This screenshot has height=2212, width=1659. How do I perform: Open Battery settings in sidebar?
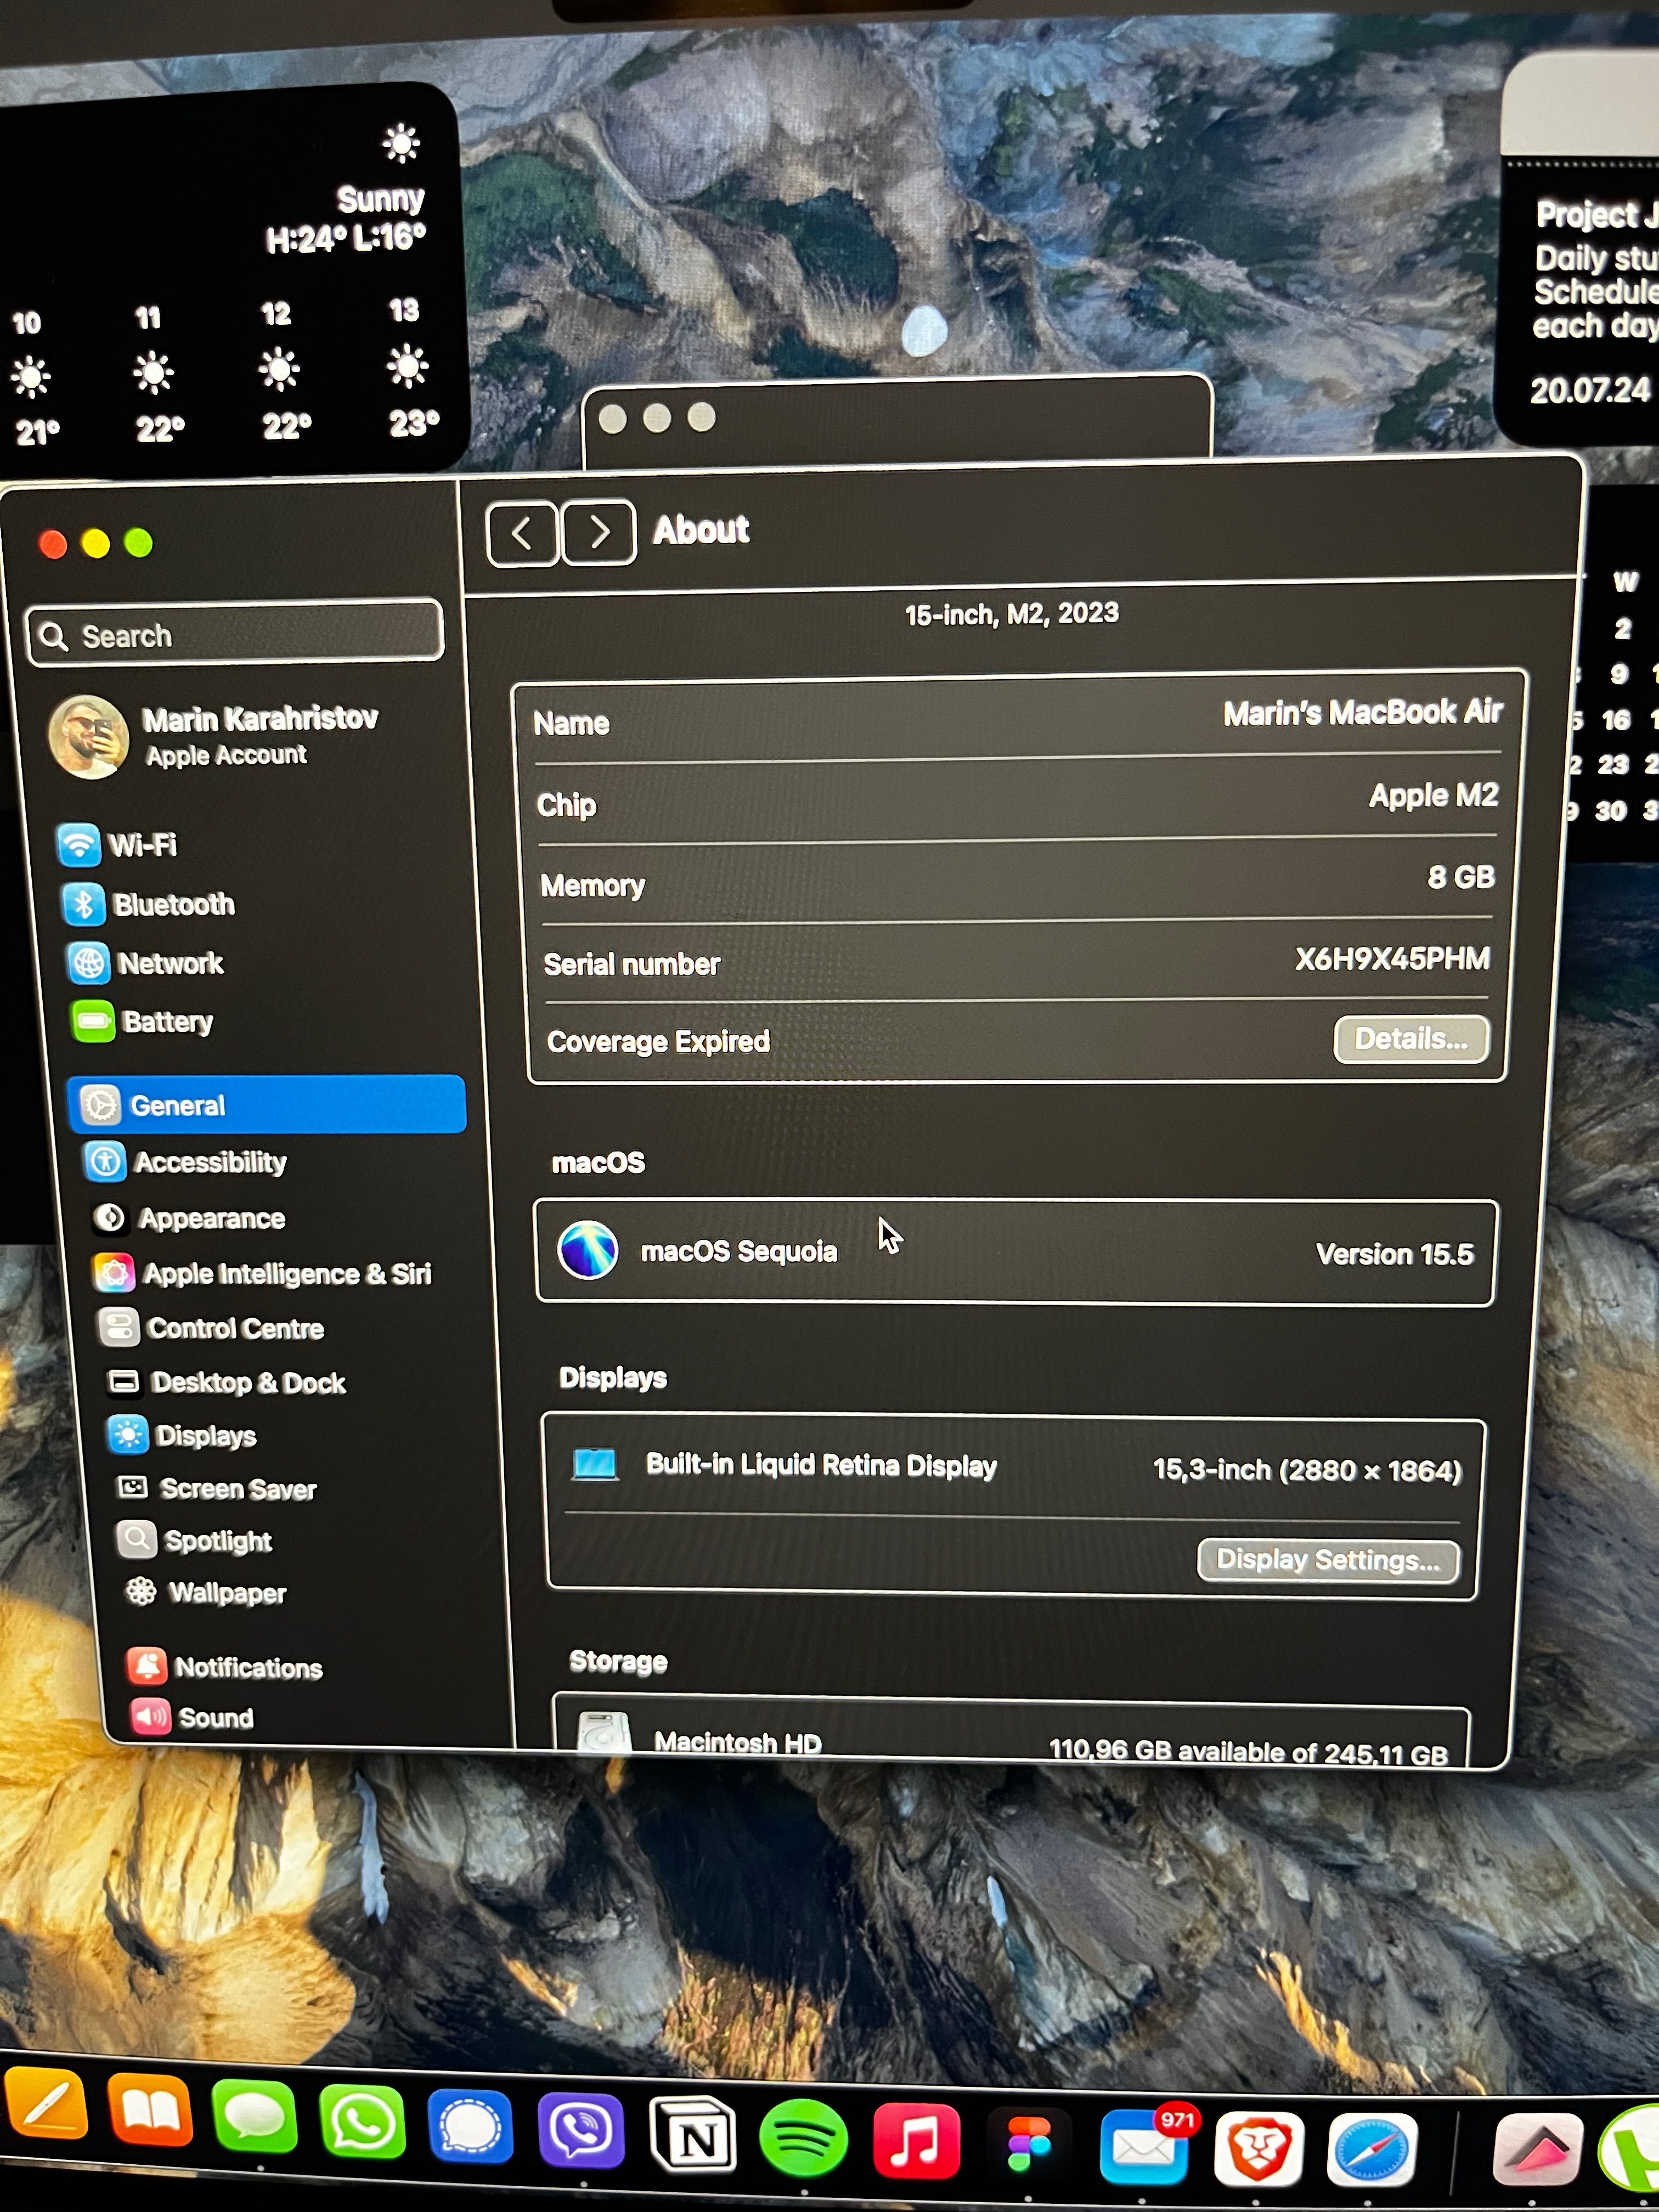143,1021
